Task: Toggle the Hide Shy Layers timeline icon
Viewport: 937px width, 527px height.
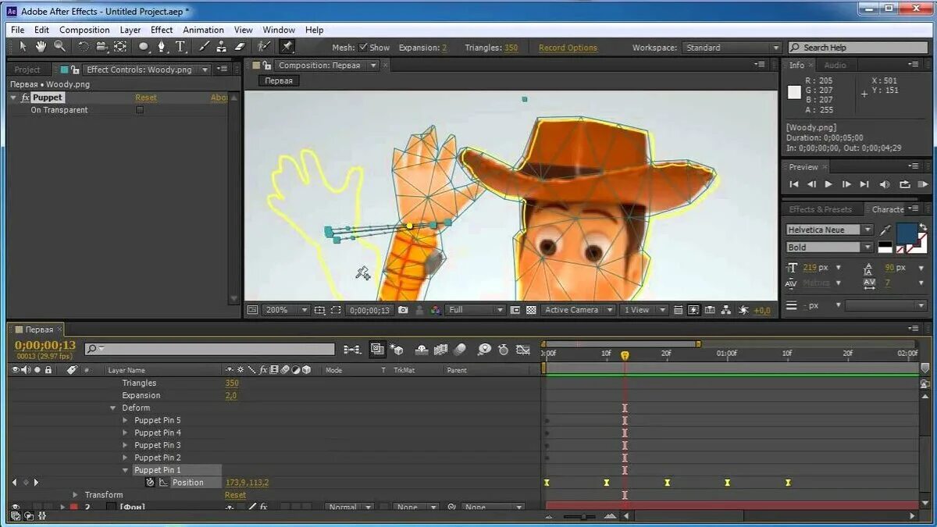Action: tap(422, 349)
